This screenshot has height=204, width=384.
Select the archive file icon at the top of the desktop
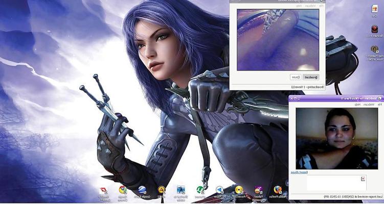[374, 9]
